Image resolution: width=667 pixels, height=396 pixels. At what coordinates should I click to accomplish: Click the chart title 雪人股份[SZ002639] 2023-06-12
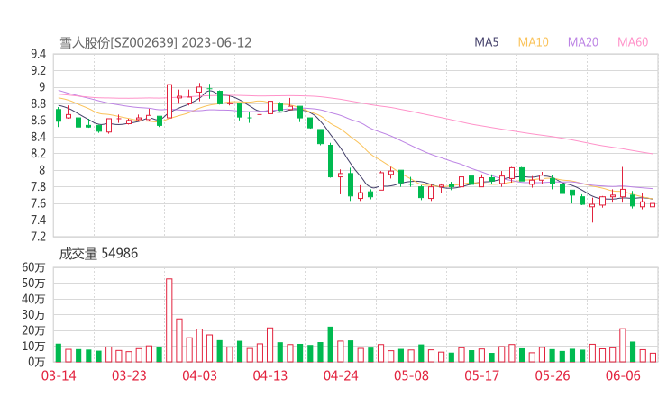pyautogui.click(x=155, y=43)
